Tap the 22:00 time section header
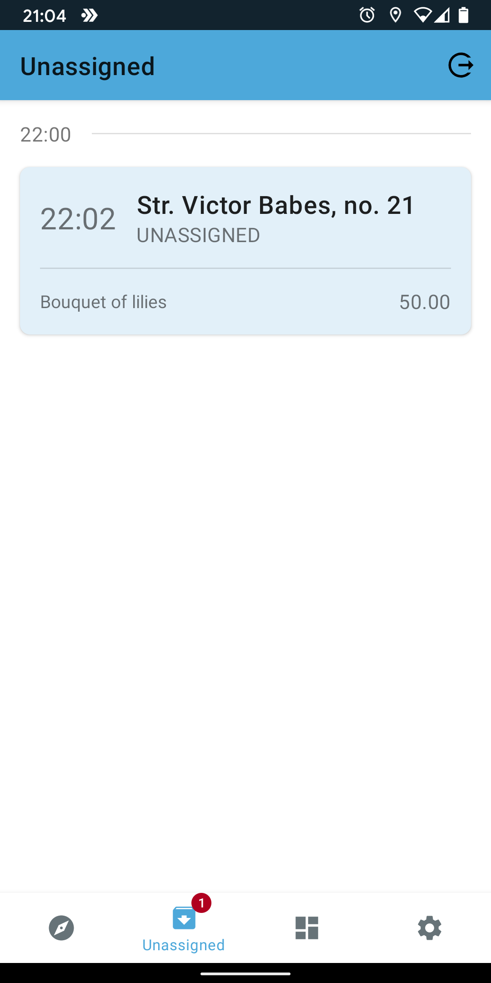This screenshot has height=983, width=491. point(46,135)
